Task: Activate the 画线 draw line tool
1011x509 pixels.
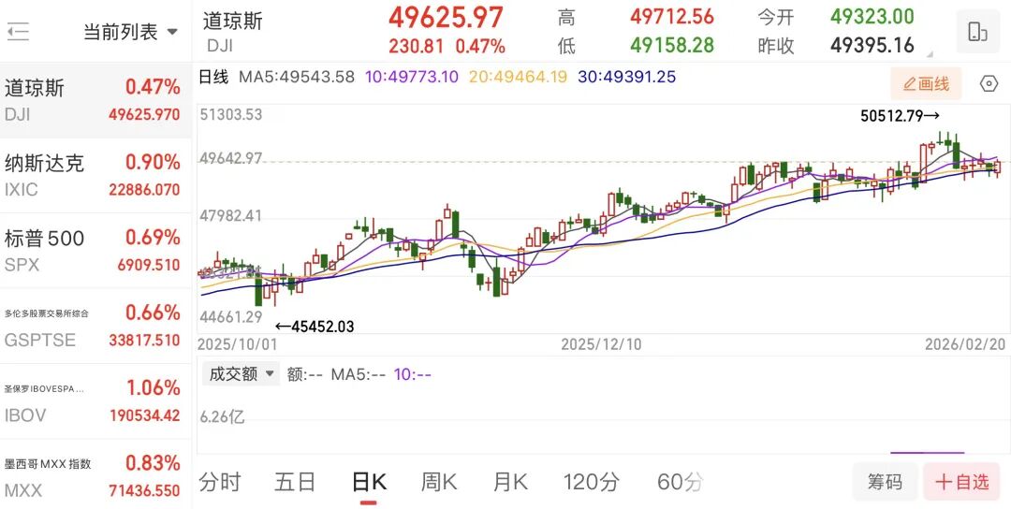Action: [926, 84]
